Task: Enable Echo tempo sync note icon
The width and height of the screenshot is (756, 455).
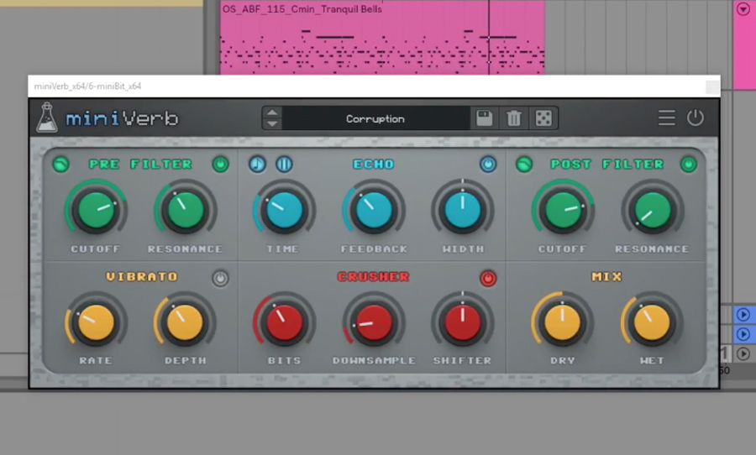Action: (257, 165)
